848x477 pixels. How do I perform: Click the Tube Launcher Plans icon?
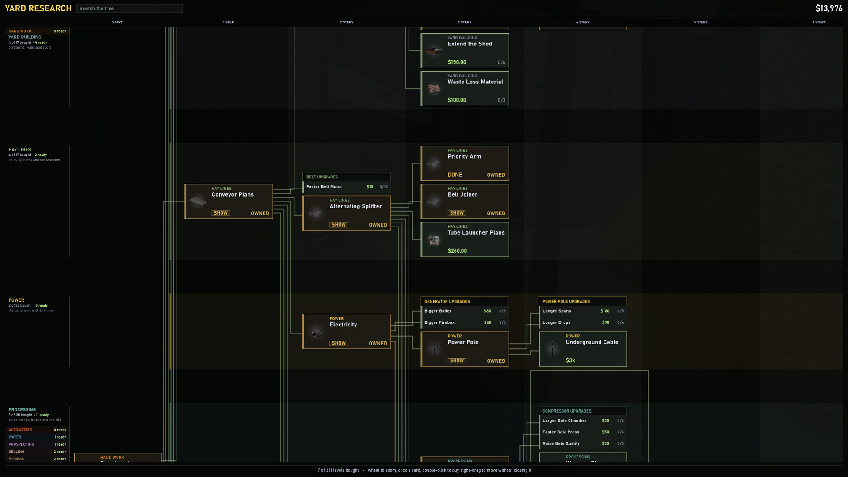434,240
